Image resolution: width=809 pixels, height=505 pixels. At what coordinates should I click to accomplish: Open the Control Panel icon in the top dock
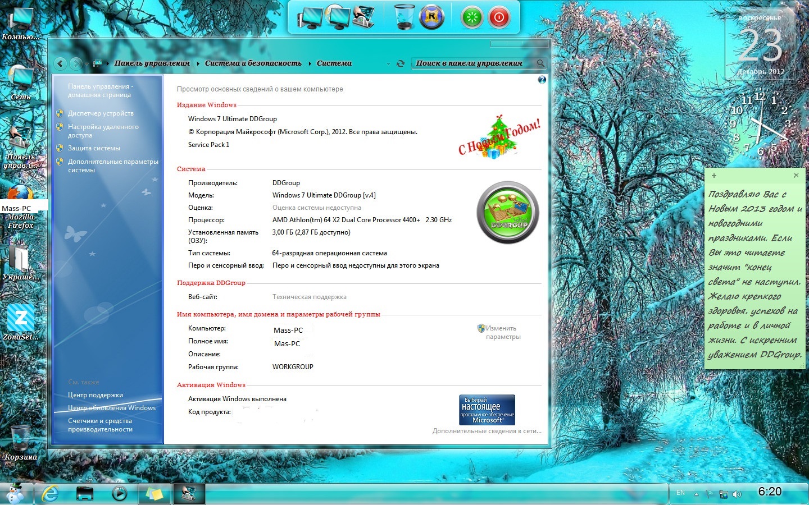[x=363, y=18]
